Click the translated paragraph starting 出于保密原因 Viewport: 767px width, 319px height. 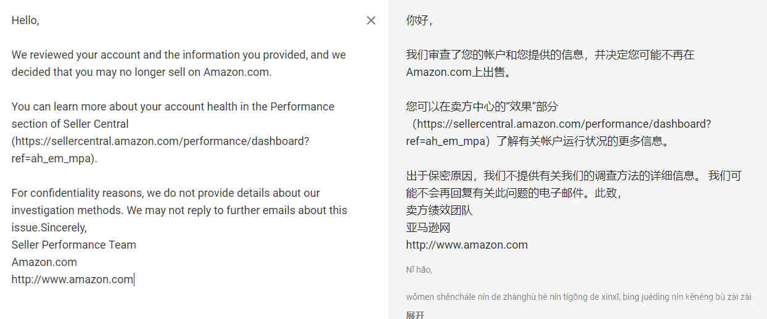[573, 184]
